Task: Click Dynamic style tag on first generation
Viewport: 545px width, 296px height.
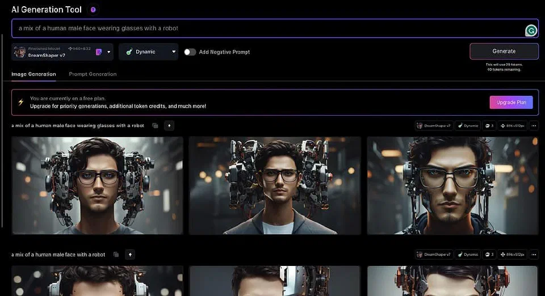Action: pos(468,126)
